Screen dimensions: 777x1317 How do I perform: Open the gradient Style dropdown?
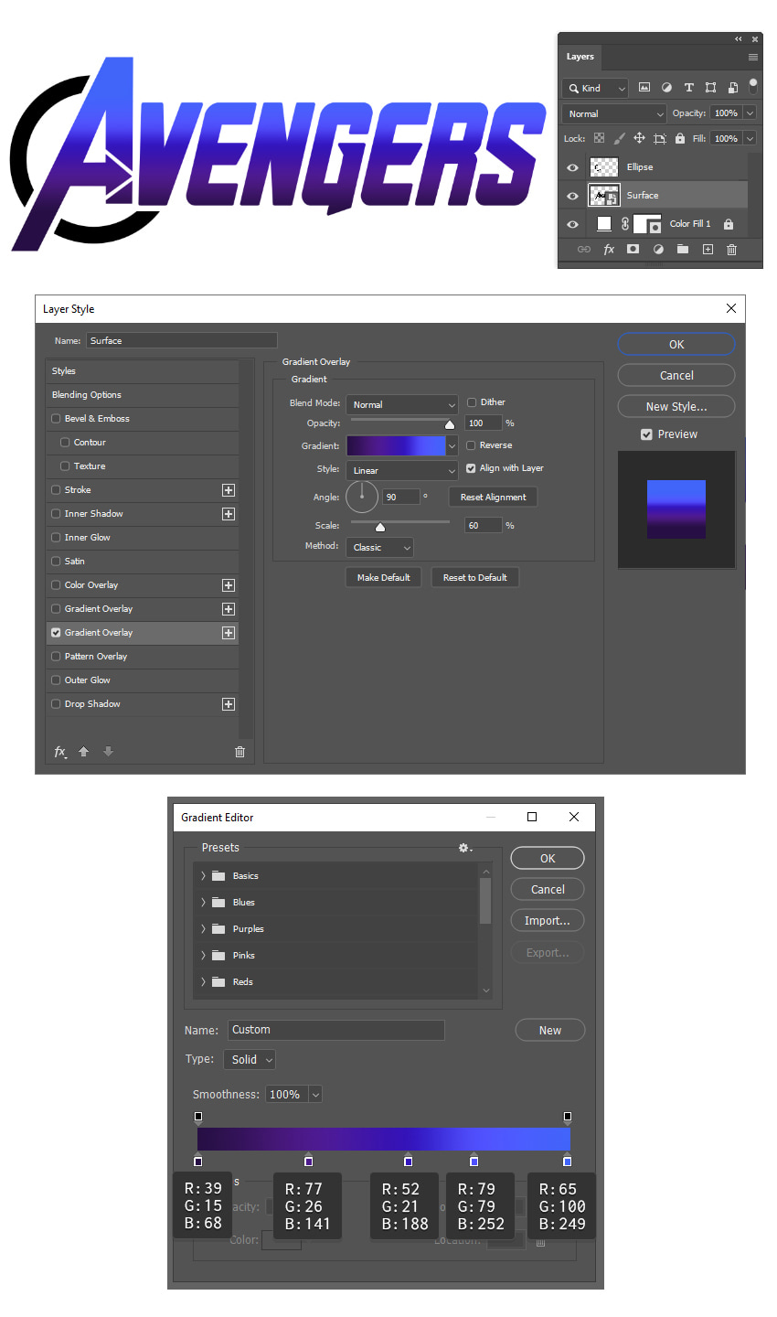pos(402,470)
